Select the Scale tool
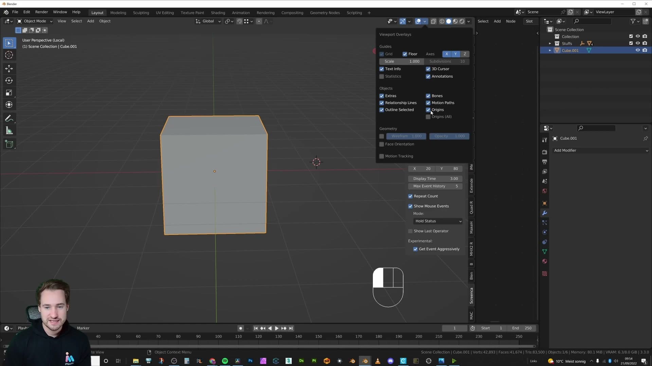 [x=9, y=93]
